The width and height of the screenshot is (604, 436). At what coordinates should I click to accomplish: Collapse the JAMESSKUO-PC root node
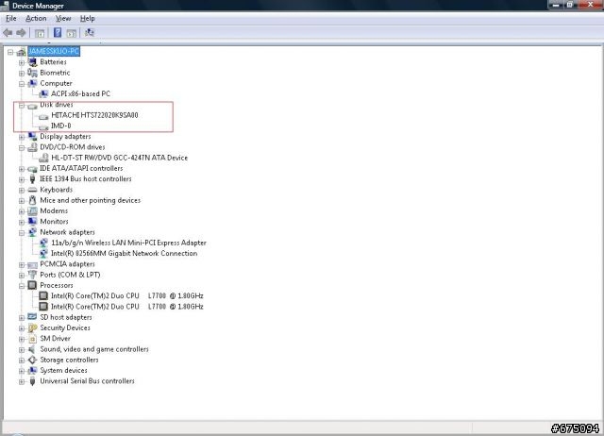coord(10,52)
